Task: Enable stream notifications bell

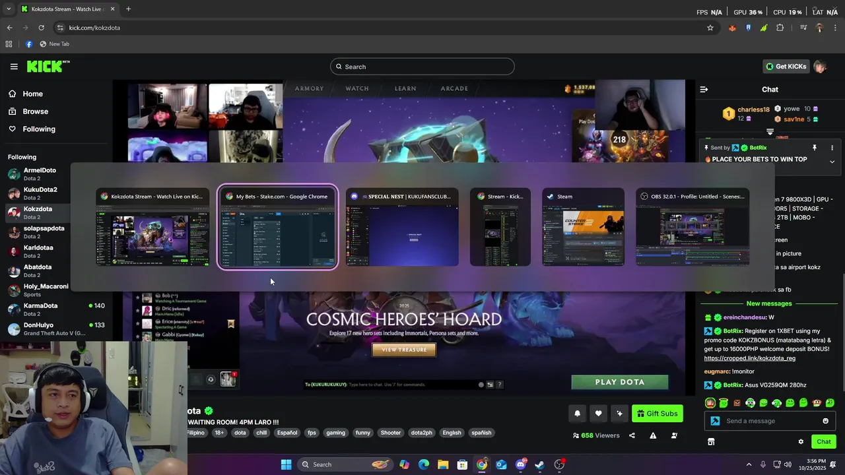Action: click(577, 414)
